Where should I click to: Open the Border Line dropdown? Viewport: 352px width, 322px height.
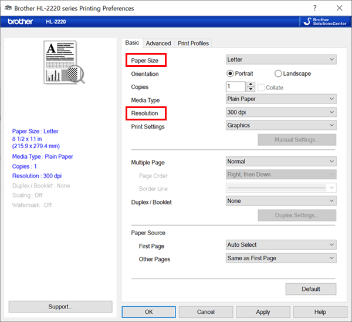pos(281,188)
